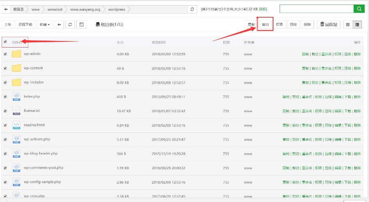Click the 修改时间 column header

tap(159, 42)
